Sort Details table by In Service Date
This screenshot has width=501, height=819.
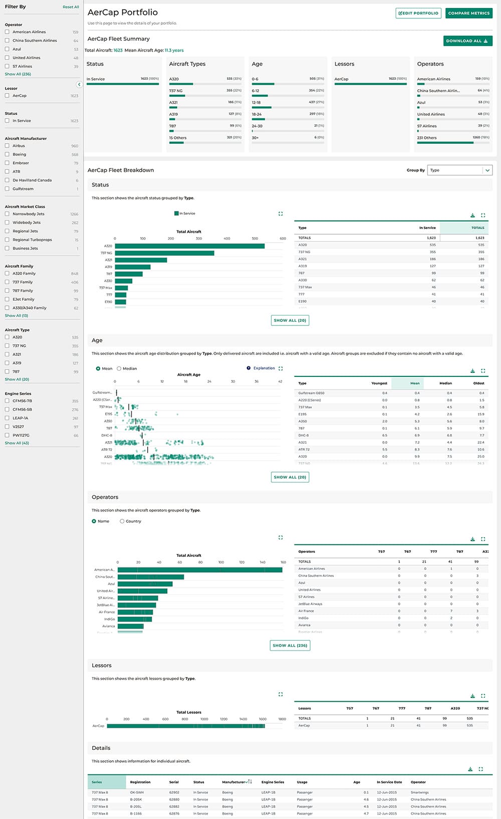(x=389, y=782)
